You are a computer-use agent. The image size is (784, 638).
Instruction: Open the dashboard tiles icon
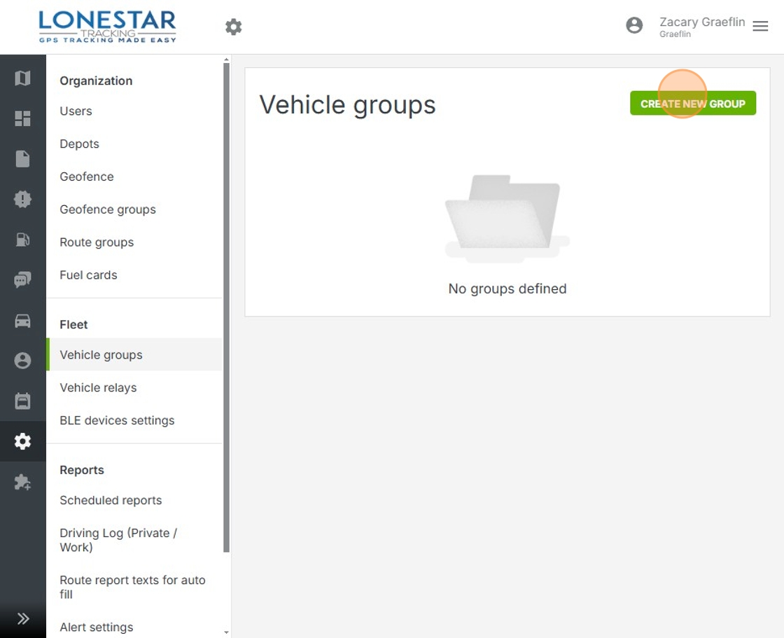point(22,118)
